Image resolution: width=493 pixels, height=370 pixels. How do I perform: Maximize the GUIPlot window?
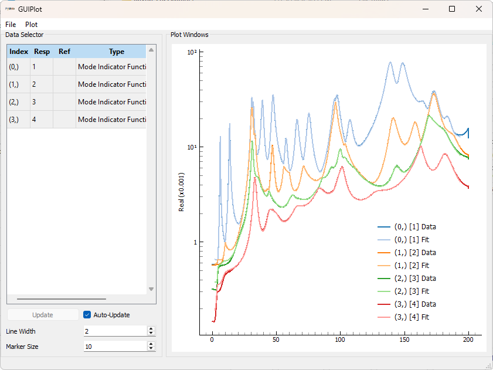pyautogui.click(x=451, y=9)
